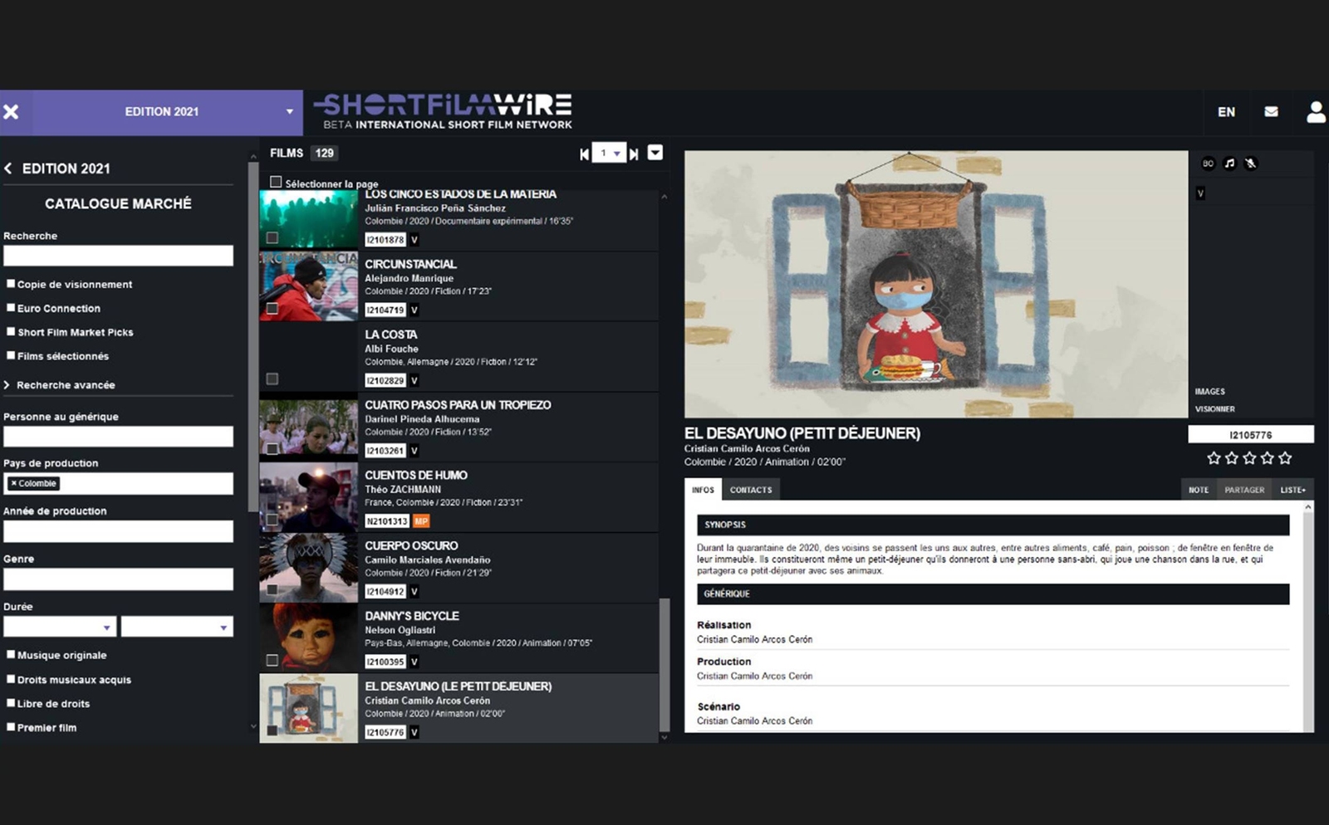Viewport: 1329px width, 825px height.
Task: Click the crossed-out no-dialogue icon
Action: click(x=1251, y=164)
